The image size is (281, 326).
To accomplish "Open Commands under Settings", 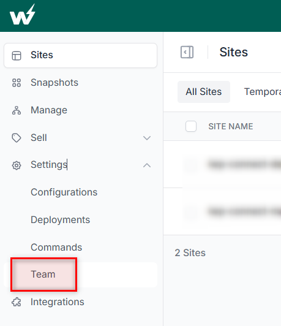I will pyautogui.click(x=56, y=247).
